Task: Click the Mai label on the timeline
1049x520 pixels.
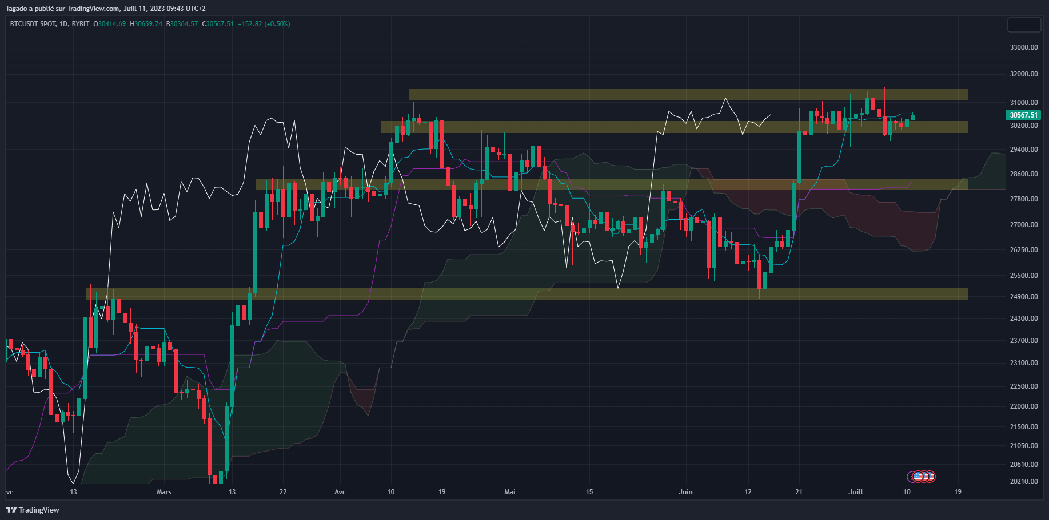Action: 509,491
